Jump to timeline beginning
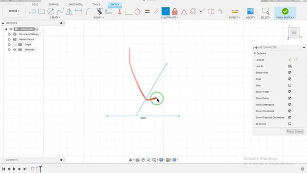 (x=3, y=169)
